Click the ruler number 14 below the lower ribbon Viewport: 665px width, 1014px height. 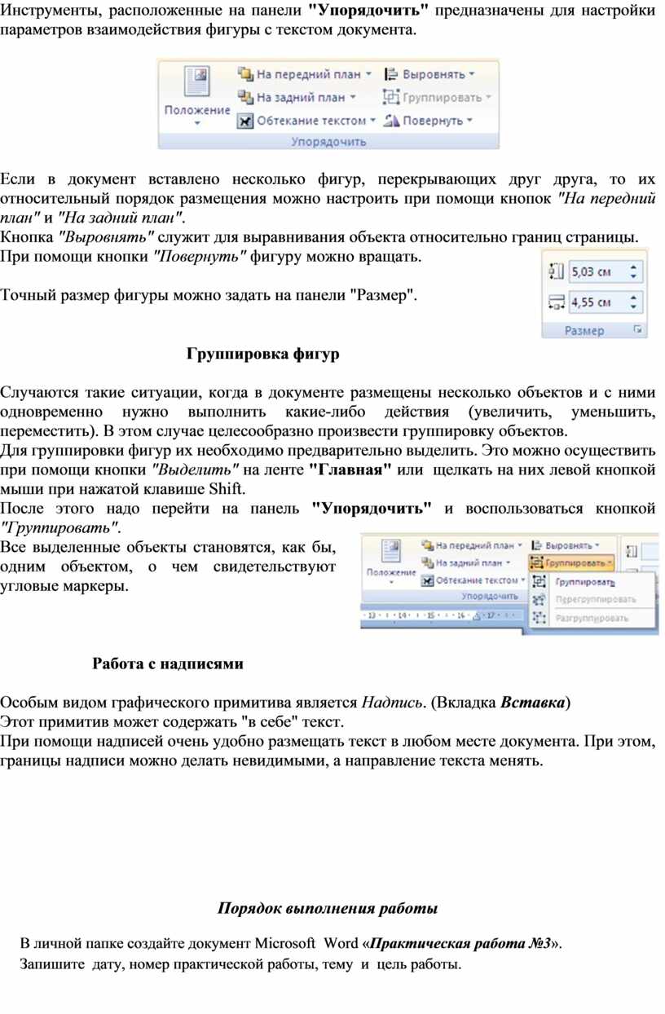(x=404, y=617)
